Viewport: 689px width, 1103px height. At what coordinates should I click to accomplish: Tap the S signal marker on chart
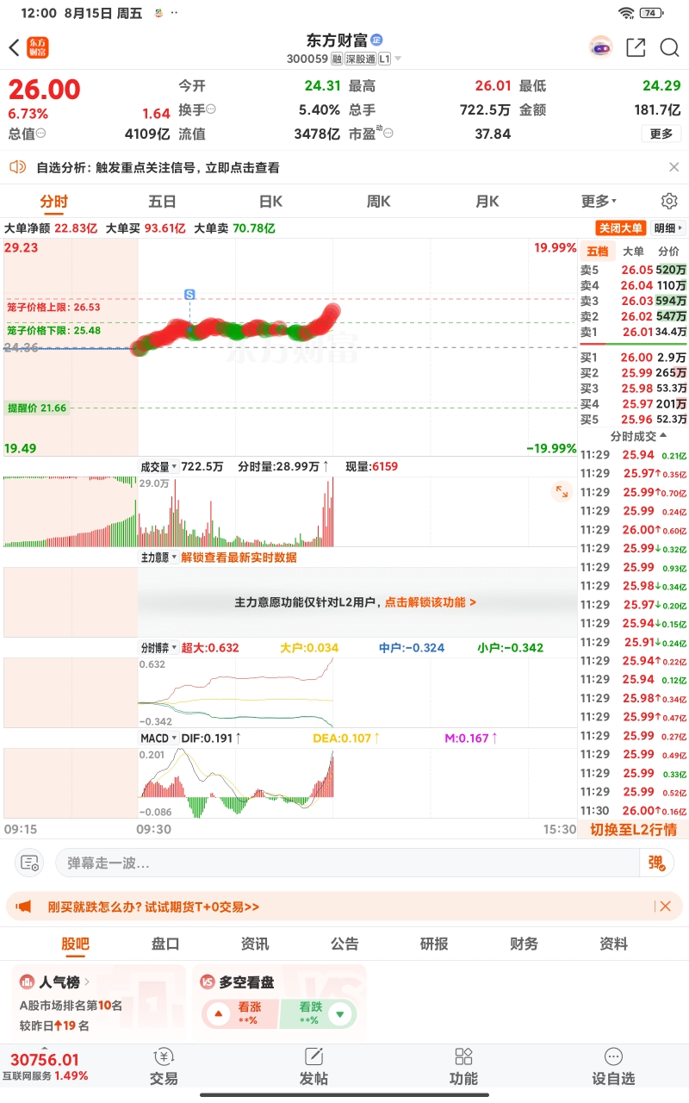click(x=190, y=294)
